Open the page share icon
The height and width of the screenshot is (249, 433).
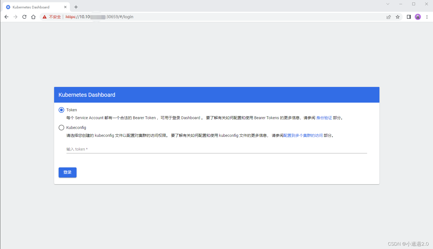[x=389, y=17]
